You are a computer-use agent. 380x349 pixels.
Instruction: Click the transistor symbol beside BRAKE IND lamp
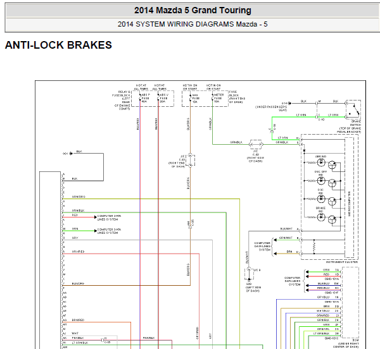[x=332, y=219]
